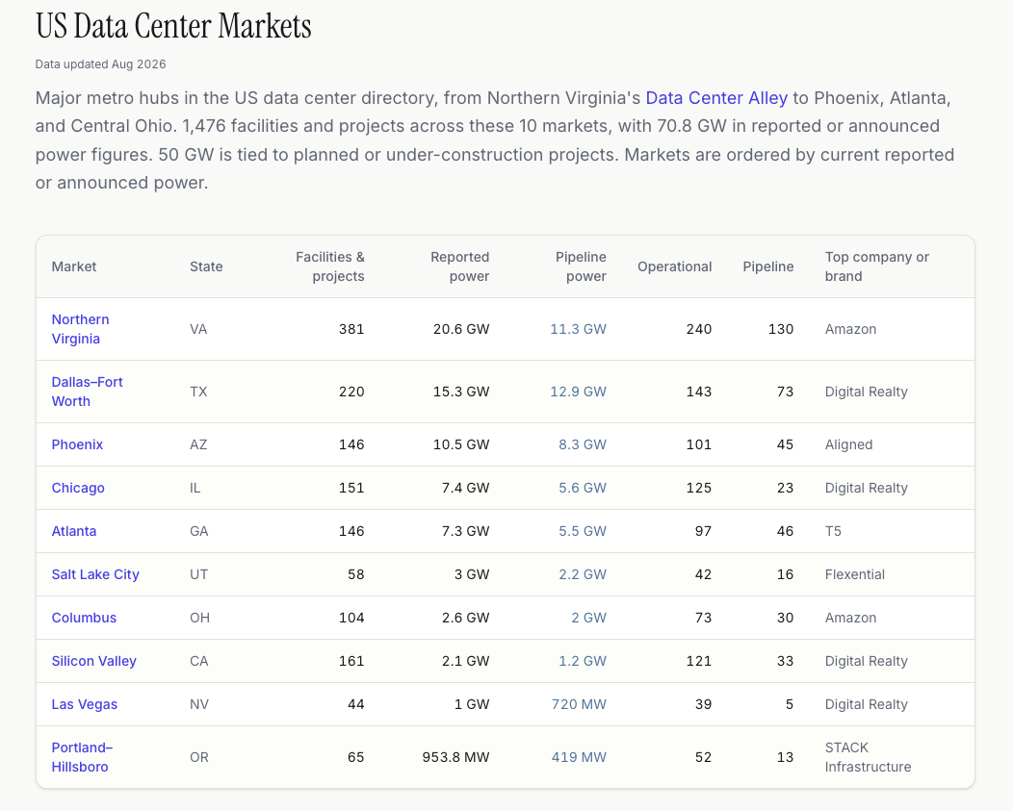
Task: Click Digital Realty in the Las Vegas row
Action: tap(867, 704)
